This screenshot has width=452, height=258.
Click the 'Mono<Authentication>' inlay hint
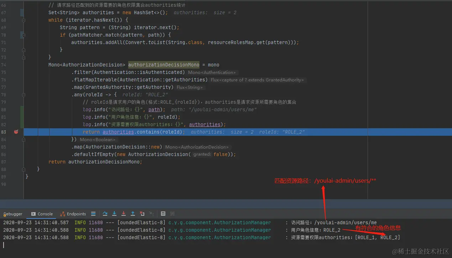pyautogui.click(x=212, y=72)
